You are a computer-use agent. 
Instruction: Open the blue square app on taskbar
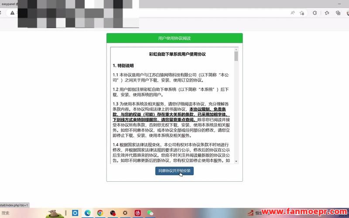point(75,213)
